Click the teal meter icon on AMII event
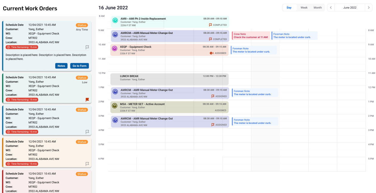Image resolution: width=376 pixels, height=193 pixels. pos(115,20)
